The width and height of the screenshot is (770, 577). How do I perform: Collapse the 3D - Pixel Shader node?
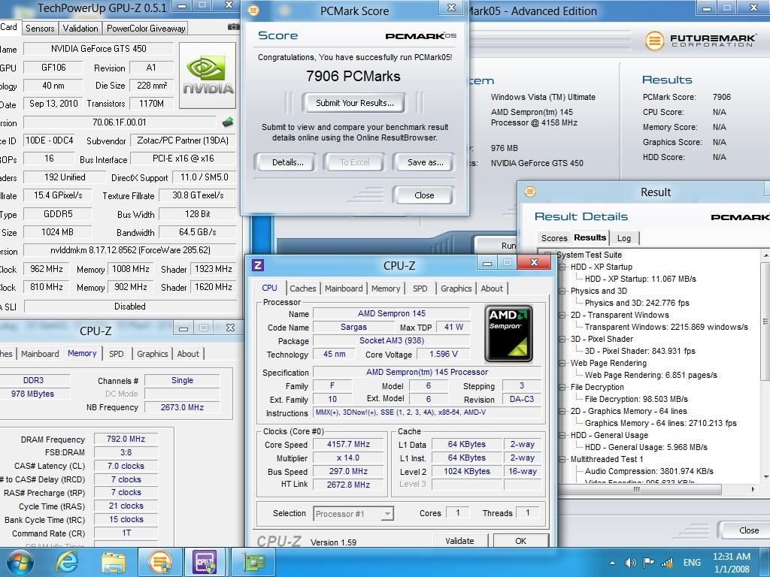pos(562,339)
